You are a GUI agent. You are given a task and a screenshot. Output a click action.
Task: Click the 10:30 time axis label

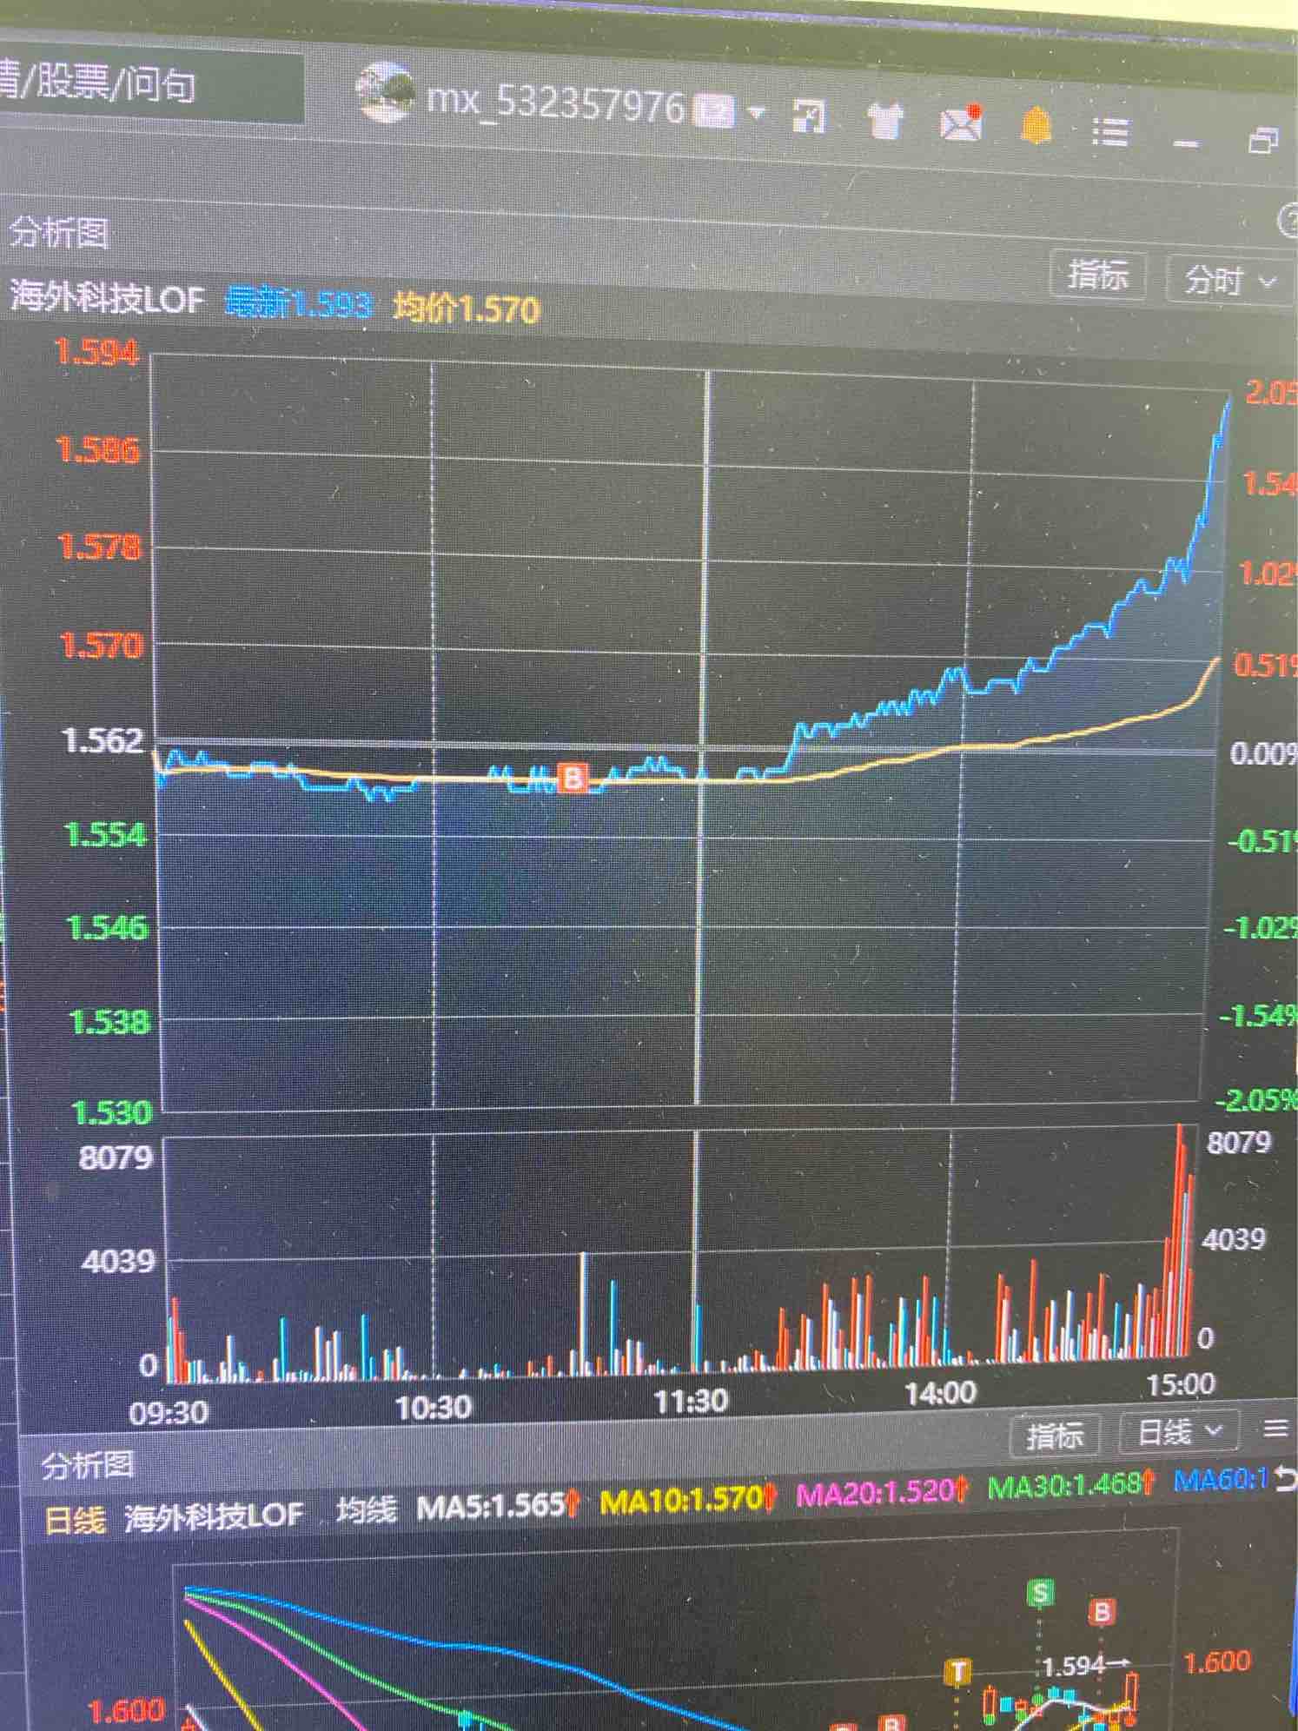coord(433,1407)
